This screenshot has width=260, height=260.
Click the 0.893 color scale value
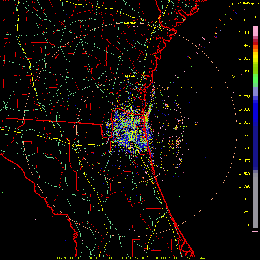pyautogui.click(x=245, y=58)
